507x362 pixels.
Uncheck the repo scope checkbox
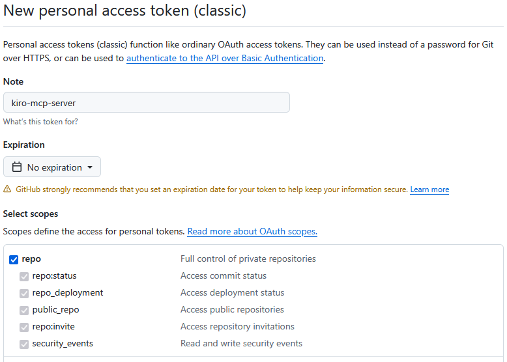tap(14, 259)
